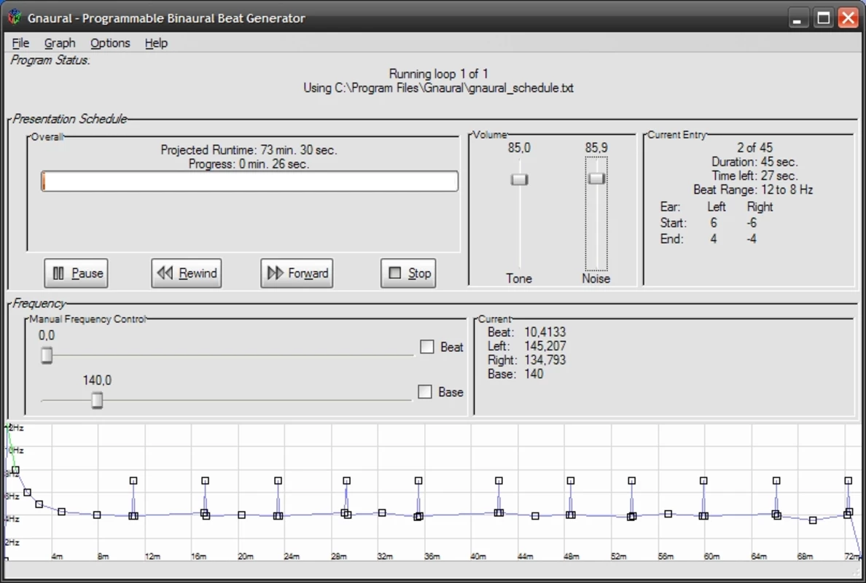Maximize the Gnaural window

[823, 18]
